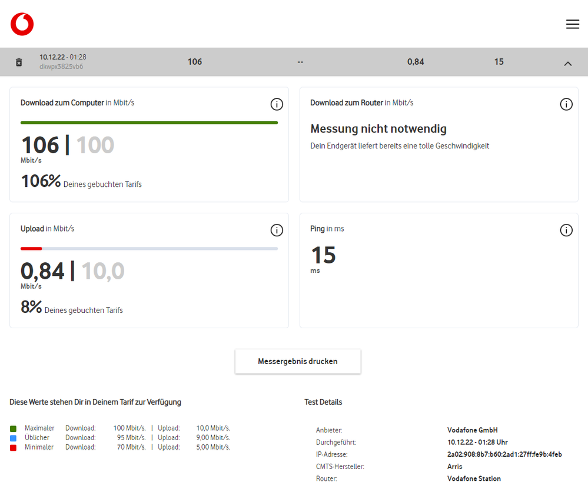
Task: Collapse the test result row
Action: point(567,63)
